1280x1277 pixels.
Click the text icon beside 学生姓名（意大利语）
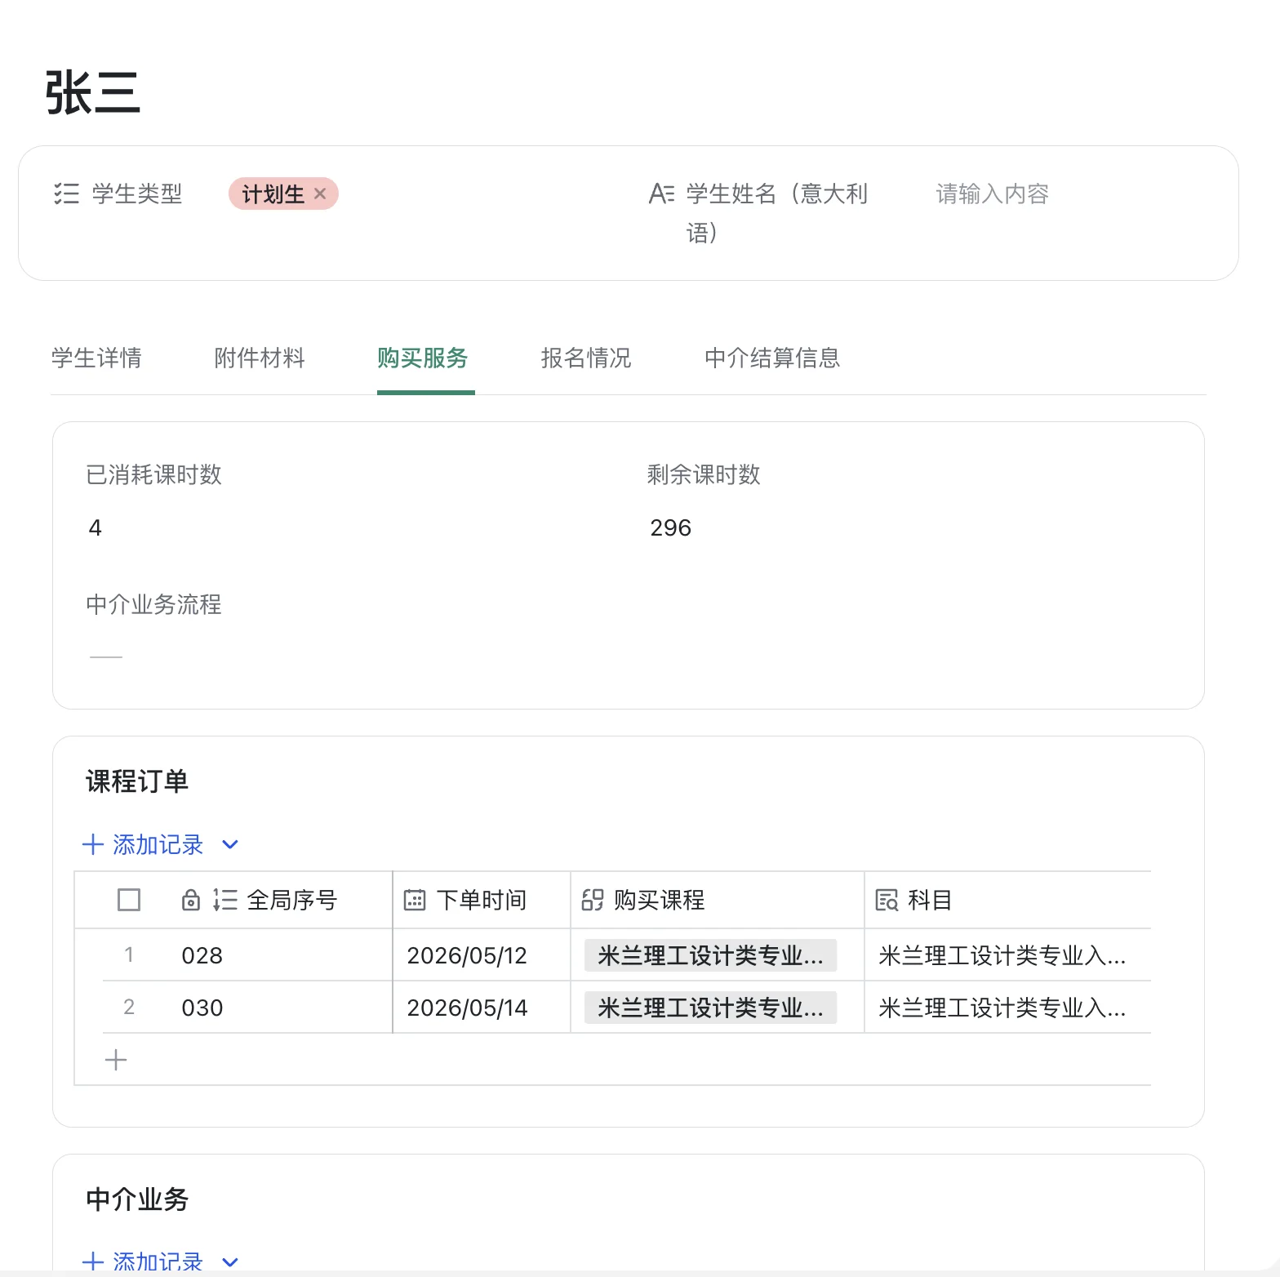[661, 194]
